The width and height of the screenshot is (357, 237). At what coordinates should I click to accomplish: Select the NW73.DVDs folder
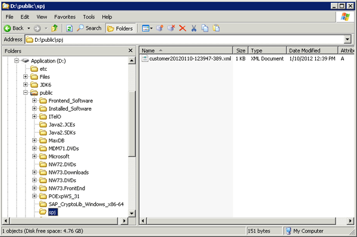(62, 180)
